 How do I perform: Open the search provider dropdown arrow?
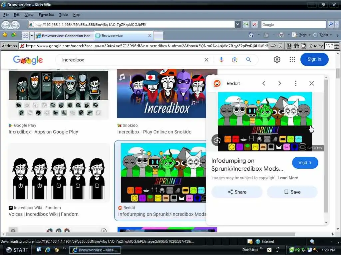point(337,24)
